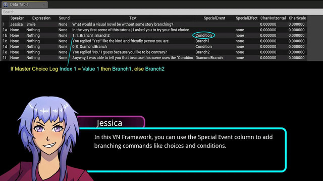Click the SpecialEffect column header
The image size is (323, 181).
(247, 18)
